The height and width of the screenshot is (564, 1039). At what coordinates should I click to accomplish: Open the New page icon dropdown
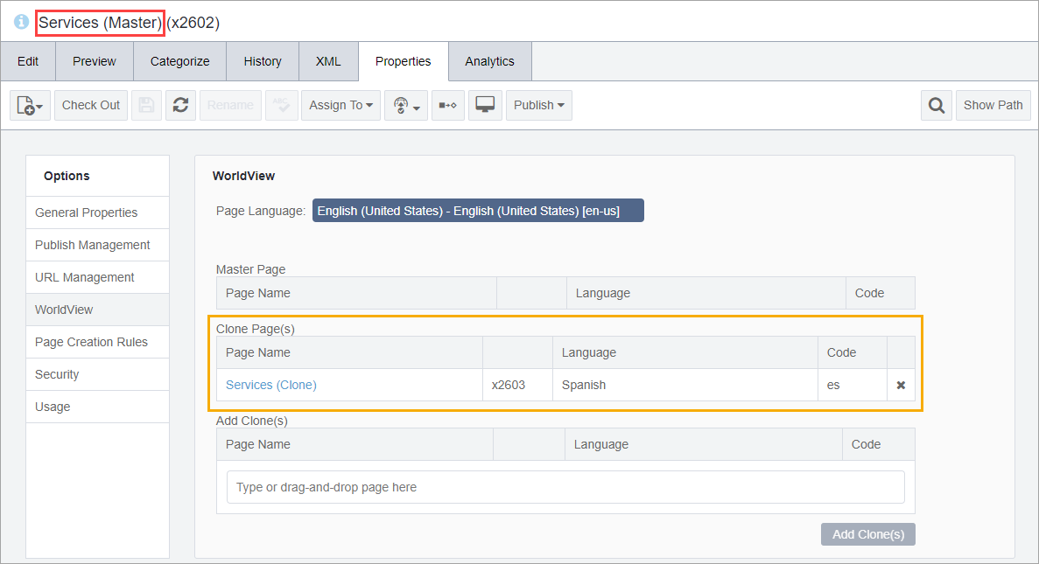30,105
